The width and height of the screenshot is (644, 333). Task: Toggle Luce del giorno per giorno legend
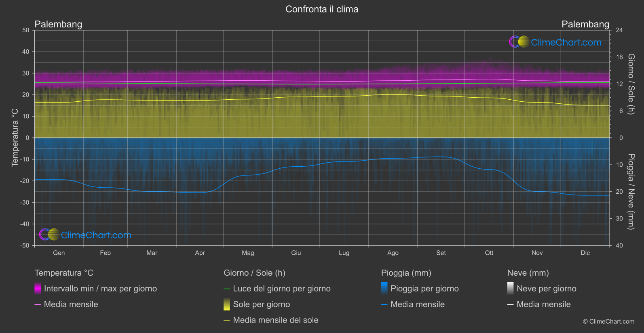pyautogui.click(x=277, y=289)
